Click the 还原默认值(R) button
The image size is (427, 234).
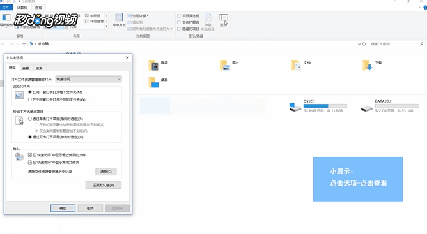tap(103, 185)
